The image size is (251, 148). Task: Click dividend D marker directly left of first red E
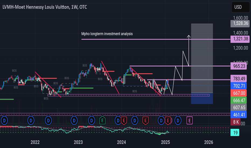(x=118, y=120)
